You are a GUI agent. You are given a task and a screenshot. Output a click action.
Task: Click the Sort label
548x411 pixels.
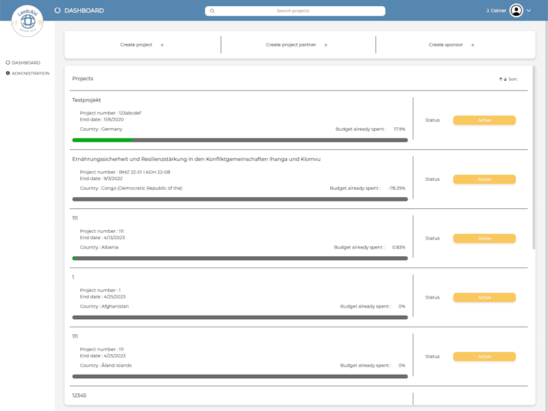(x=512, y=79)
